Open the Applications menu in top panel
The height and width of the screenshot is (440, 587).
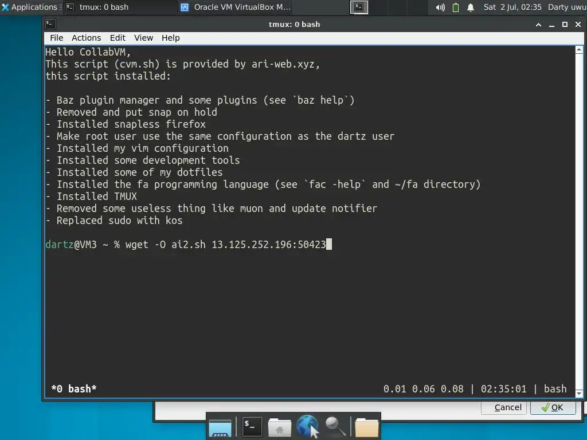31,7
